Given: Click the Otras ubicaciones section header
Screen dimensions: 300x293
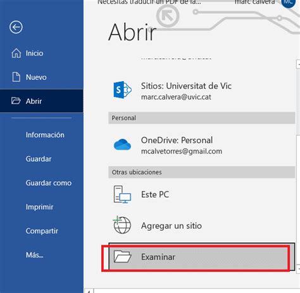Looking at the screenshot, I should click(201, 173).
